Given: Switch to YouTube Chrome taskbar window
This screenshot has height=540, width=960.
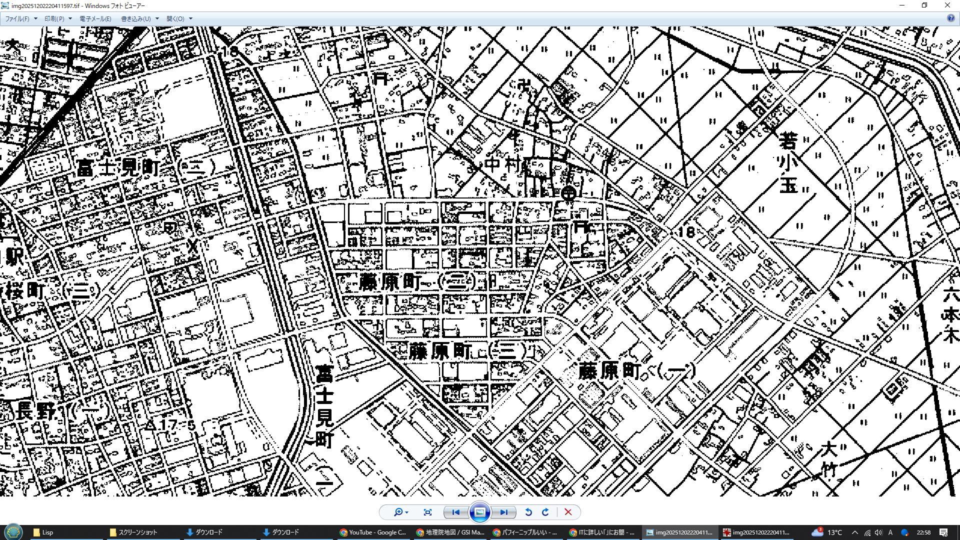Looking at the screenshot, I should click(x=372, y=532).
